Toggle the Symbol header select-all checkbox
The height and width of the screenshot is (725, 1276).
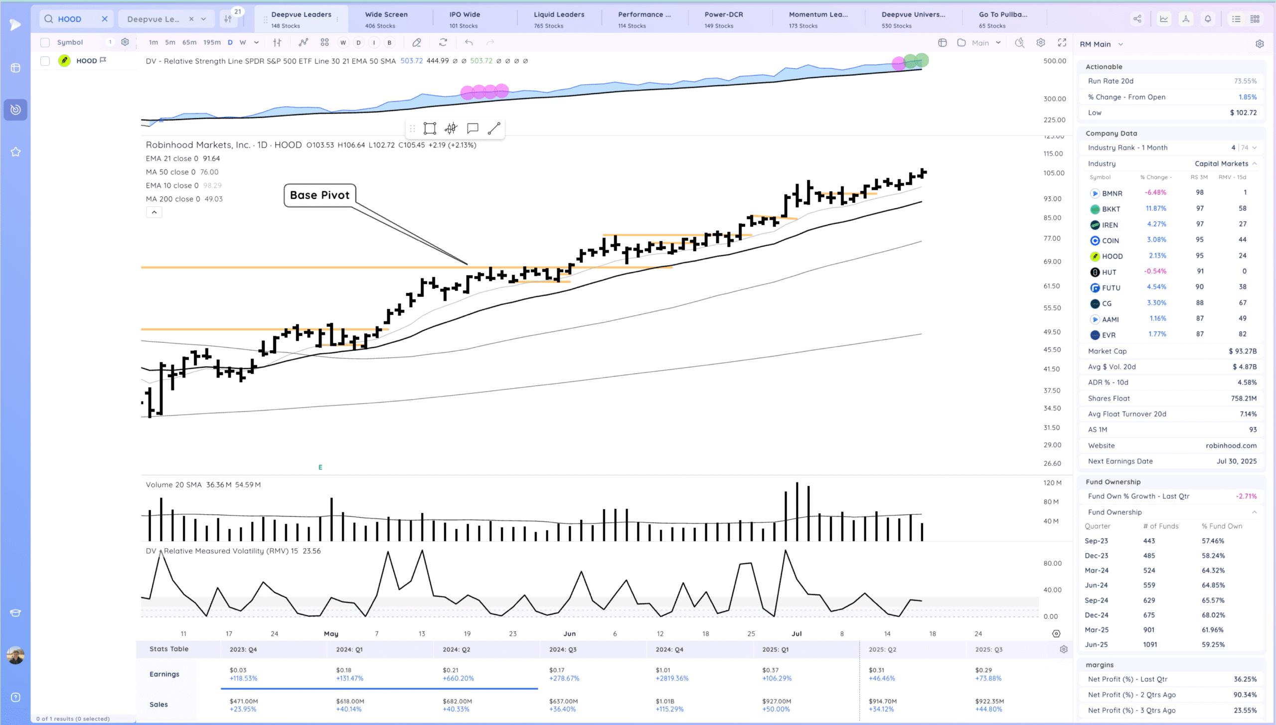(45, 42)
